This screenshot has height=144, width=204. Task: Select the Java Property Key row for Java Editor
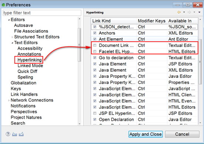144,76
